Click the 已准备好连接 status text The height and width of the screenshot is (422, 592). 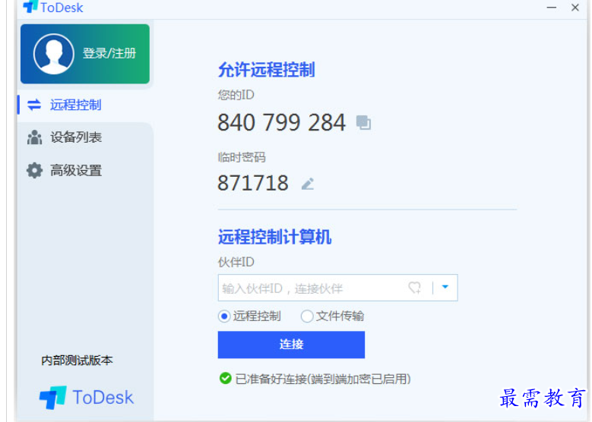coord(323,379)
